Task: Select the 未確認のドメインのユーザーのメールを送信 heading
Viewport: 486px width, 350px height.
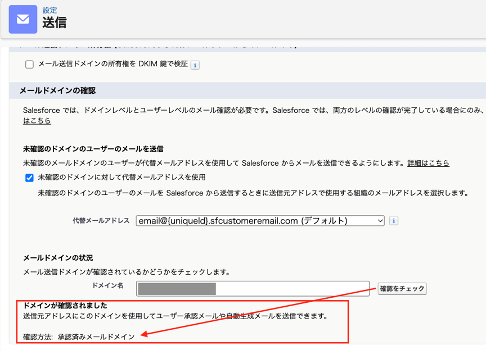Action: (x=93, y=149)
